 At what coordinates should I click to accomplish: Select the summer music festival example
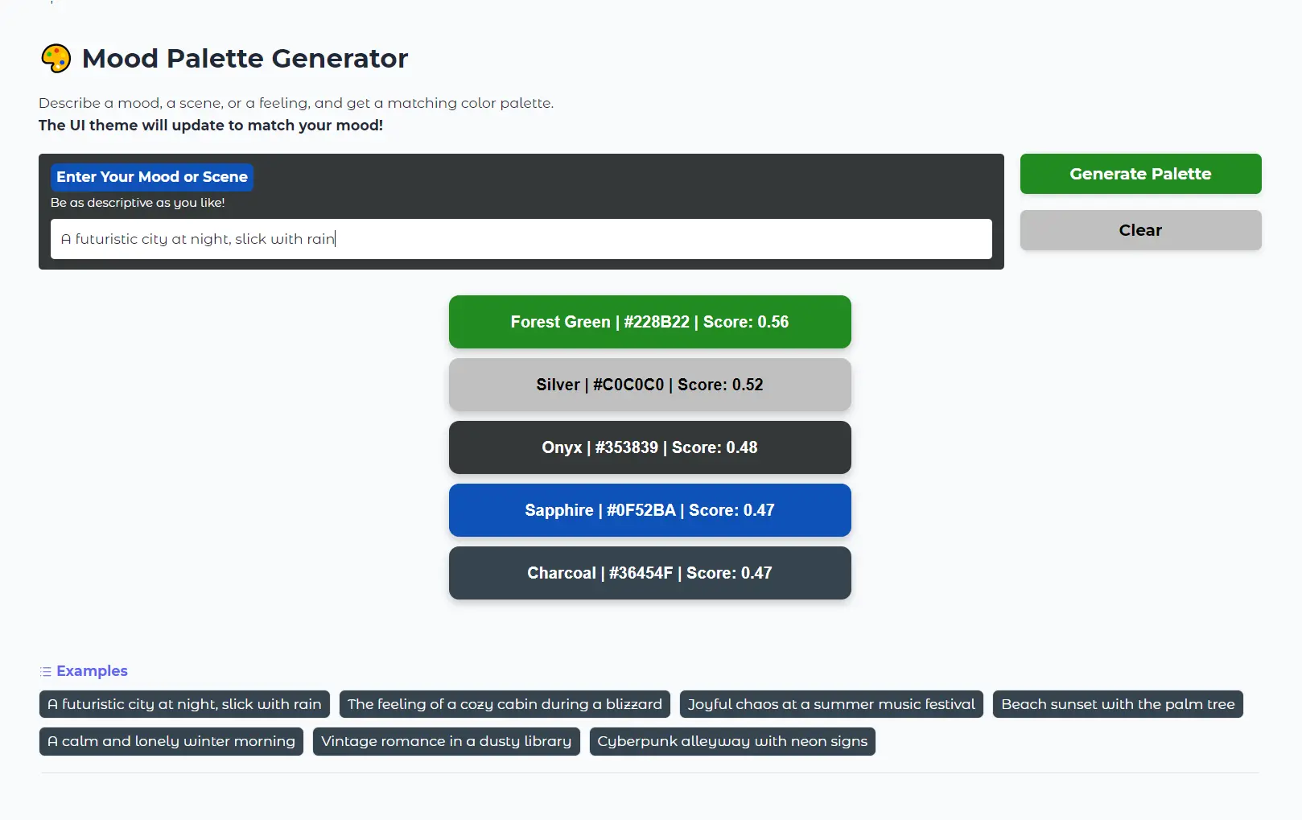point(831,704)
